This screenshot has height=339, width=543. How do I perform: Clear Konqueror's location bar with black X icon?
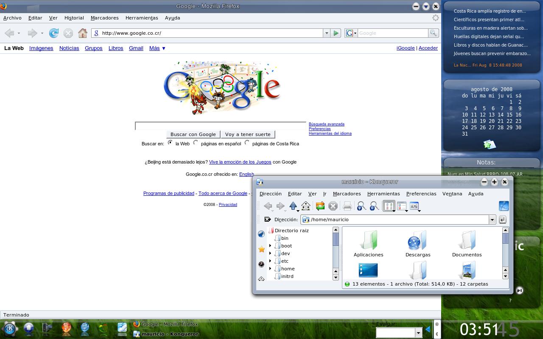coord(268,220)
